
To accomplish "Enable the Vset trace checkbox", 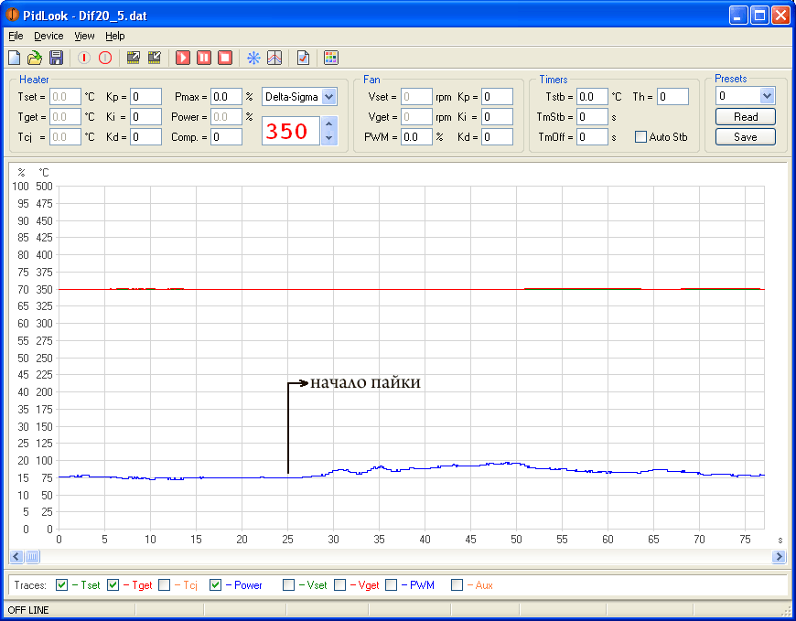I will pos(288,585).
